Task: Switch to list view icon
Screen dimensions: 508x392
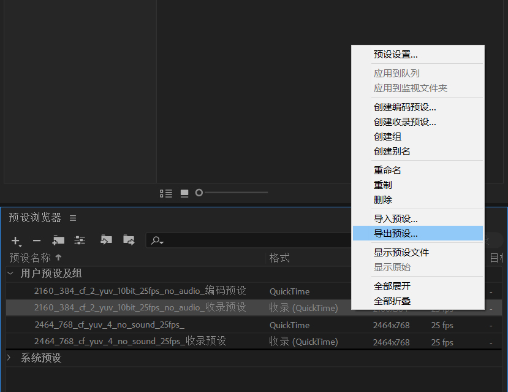Action: click(165, 193)
